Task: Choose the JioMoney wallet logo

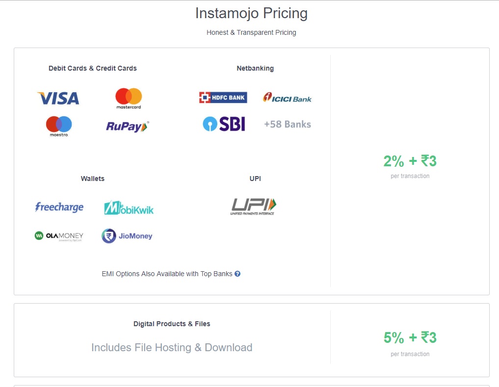Action: tap(127, 236)
